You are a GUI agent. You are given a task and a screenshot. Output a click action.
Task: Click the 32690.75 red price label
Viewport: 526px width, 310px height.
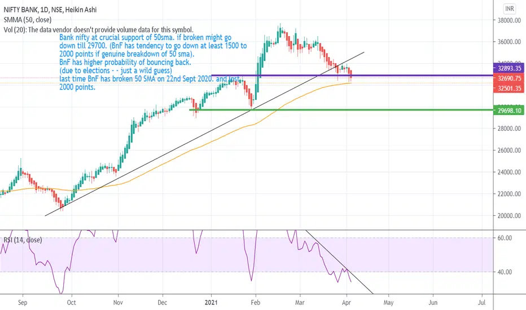pos(509,78)
